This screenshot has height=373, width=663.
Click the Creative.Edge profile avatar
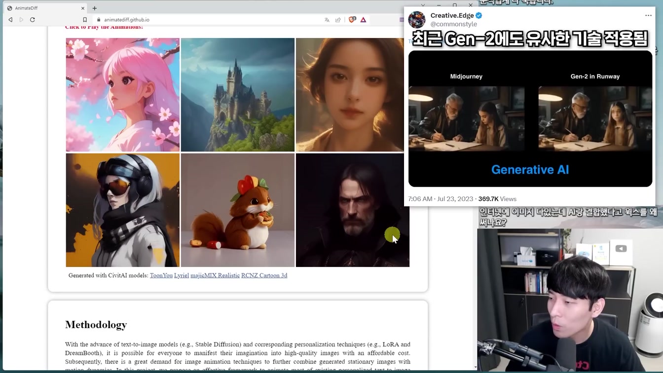click(417, 19)
